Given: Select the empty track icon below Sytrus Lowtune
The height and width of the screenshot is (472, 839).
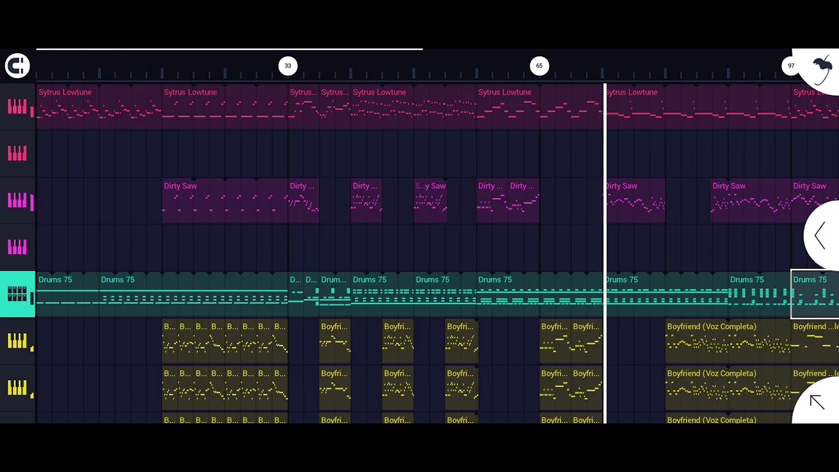Looking at the screenshot, I should 17,153.
